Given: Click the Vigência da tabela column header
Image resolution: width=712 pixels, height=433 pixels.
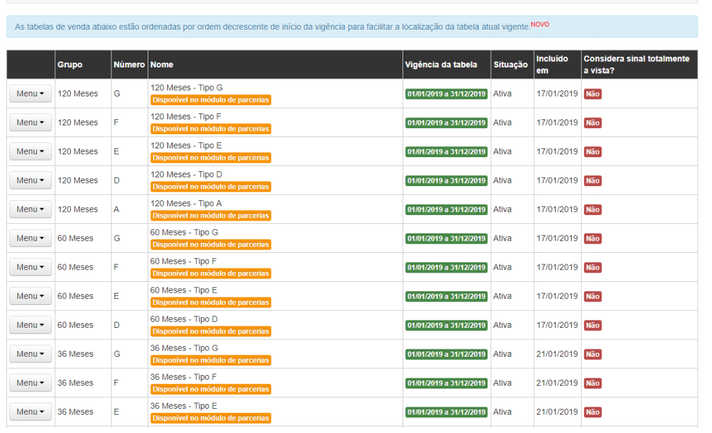Looking at the screenshot, I should pos(441,65).
